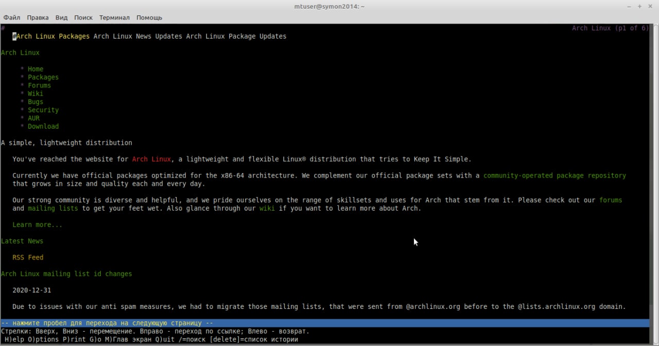Click the lowercase wiki link in text

[x=267, y=209]
